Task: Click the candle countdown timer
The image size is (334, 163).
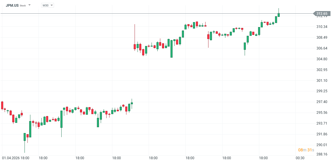Action: [306, 150]
